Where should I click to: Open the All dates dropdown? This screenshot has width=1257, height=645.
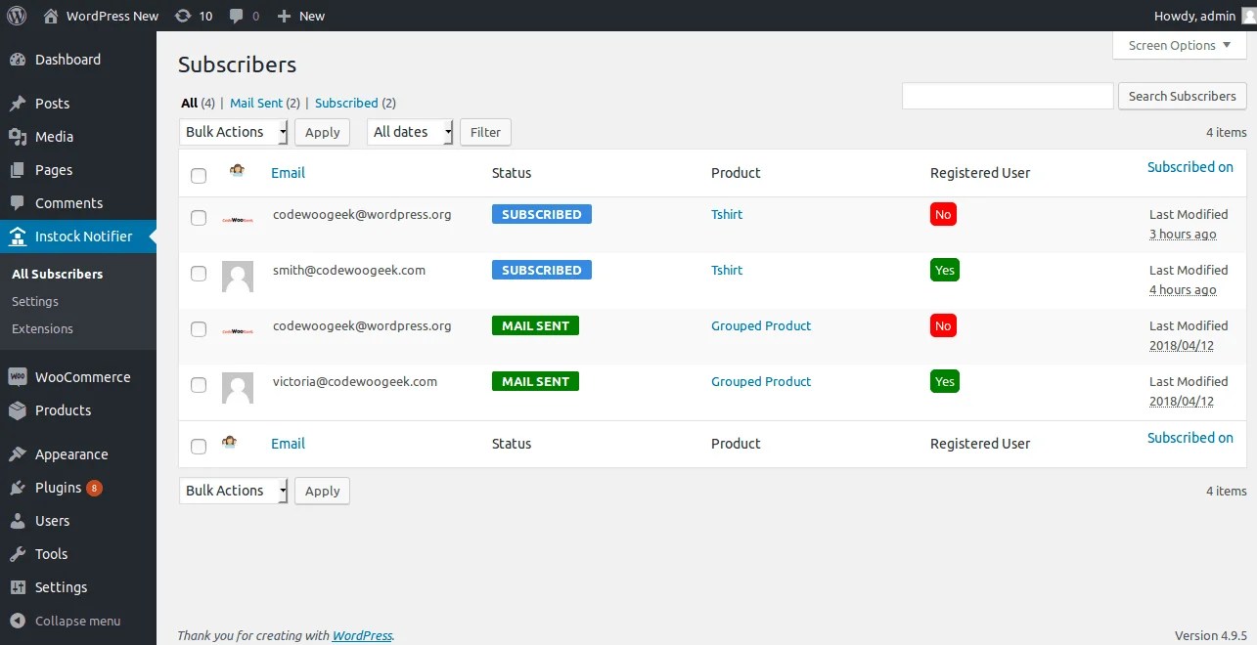(x=411, y=132)
